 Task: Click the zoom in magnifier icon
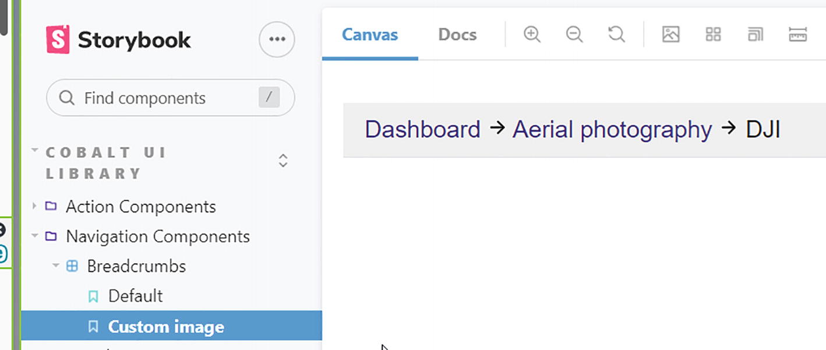(532, 34)
